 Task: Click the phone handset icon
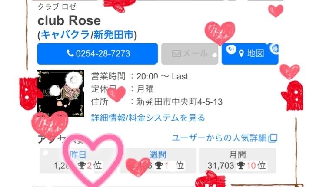click(x=70, y=53)
